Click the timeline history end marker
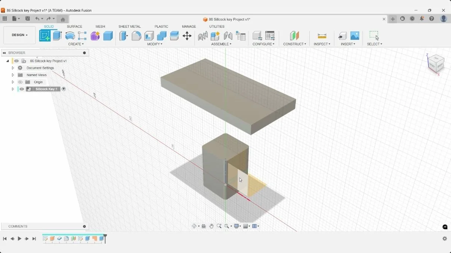451x253 pixels. tap(105, 238)
